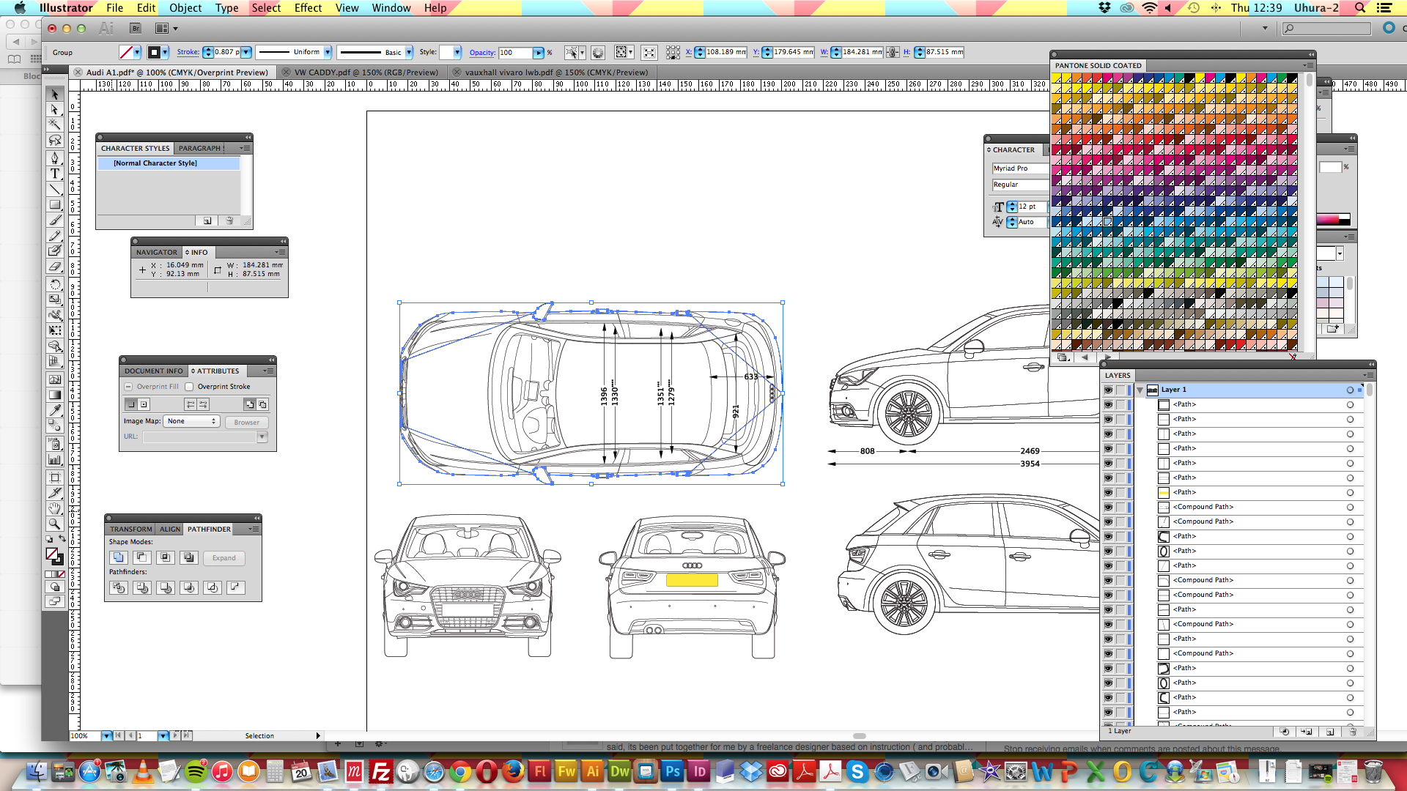The image size is (1407, 791).
Task: Open the Image Map dropdown
Action: 191,421
